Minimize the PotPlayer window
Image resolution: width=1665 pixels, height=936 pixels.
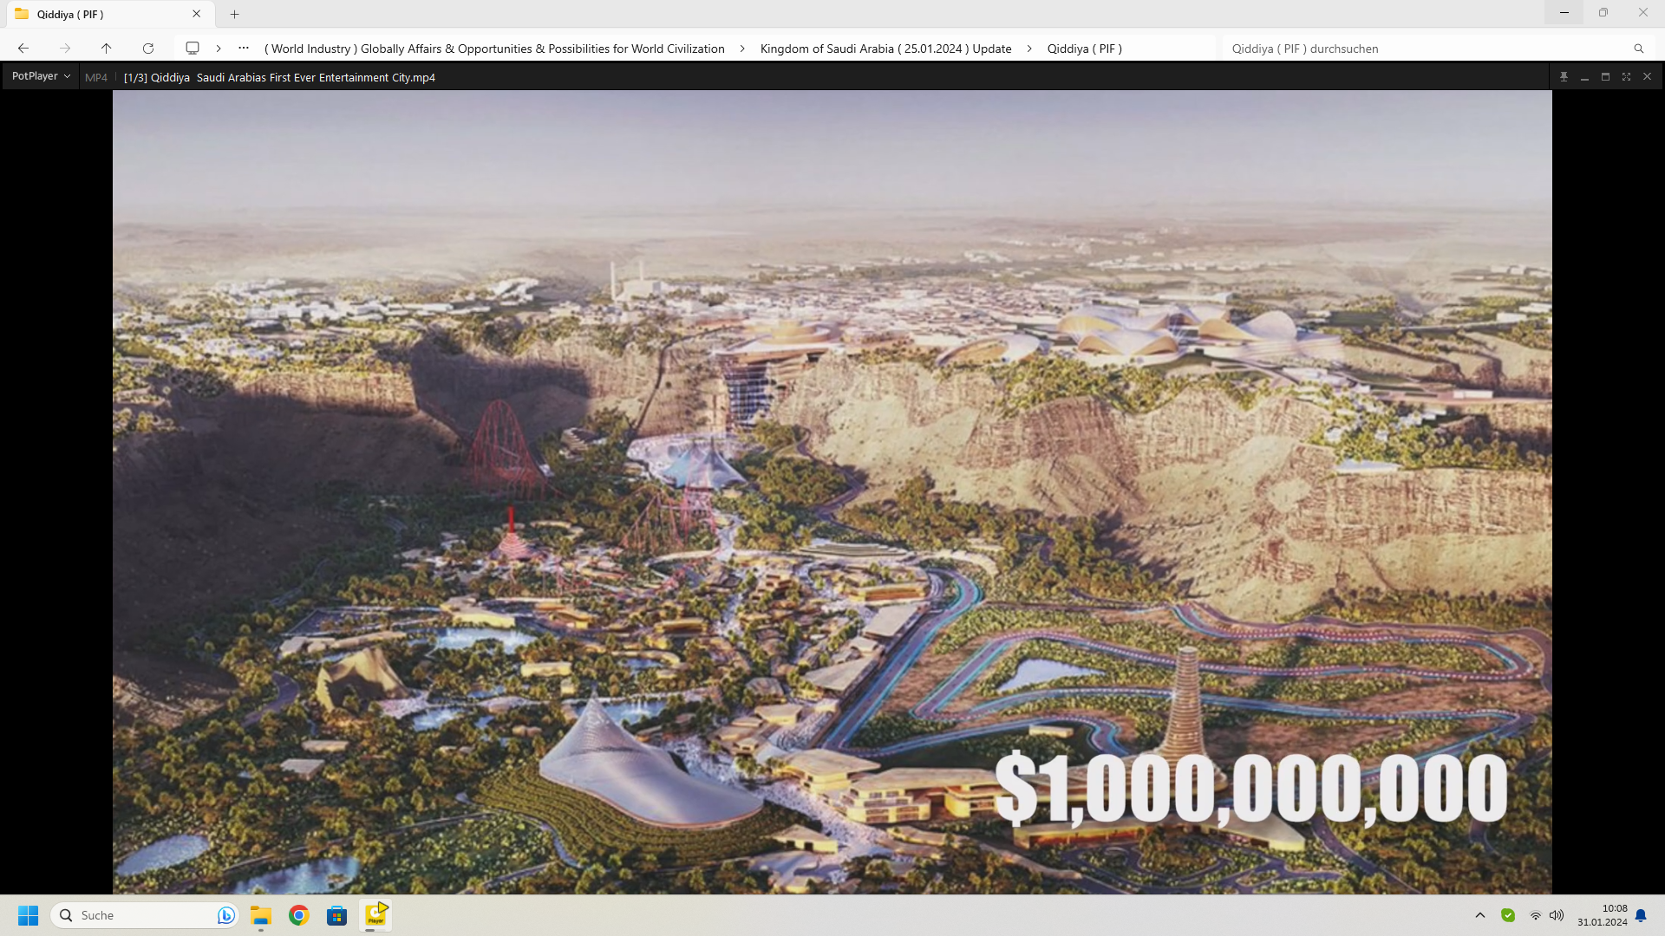1584,77
